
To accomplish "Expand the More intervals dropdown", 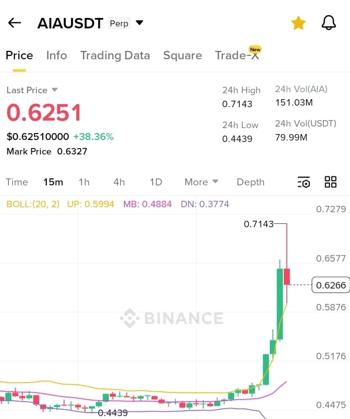I will pyautogui.click(x=201, y=182).
